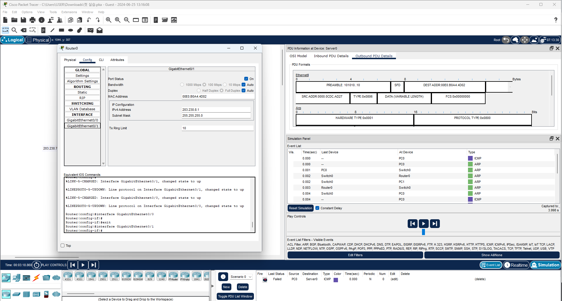Click the Zoom Out magnifier icon
The image size is (562, 301).
[127, 20]
